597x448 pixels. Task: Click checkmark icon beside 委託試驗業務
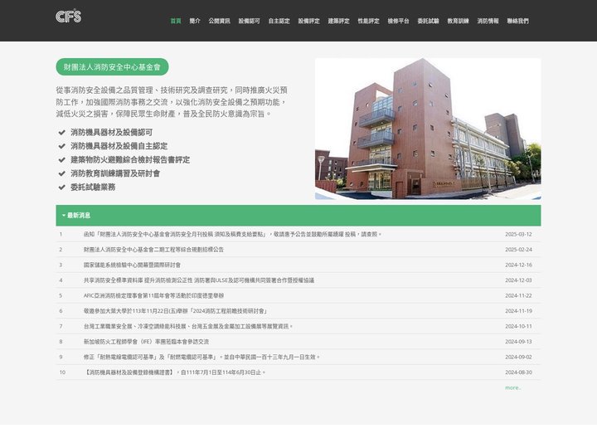click(61, 187)
